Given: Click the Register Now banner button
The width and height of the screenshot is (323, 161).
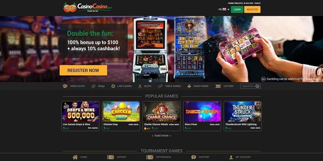Looking at the screenshot, I should 83,70.
